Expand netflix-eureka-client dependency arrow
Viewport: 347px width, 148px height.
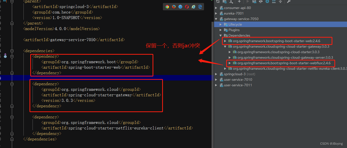(x=225, y=68)
